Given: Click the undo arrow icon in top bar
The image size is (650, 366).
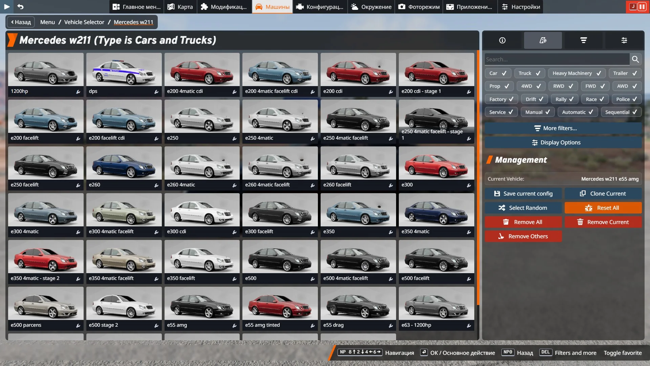Looking at the screenshot, I should 21,6.
